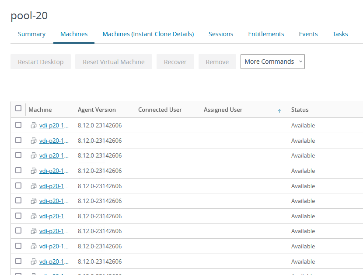Tick the select-all checkbox in table header
This screenshot has width=363, height=275.
pyautogui.click(x=18, y=108)
